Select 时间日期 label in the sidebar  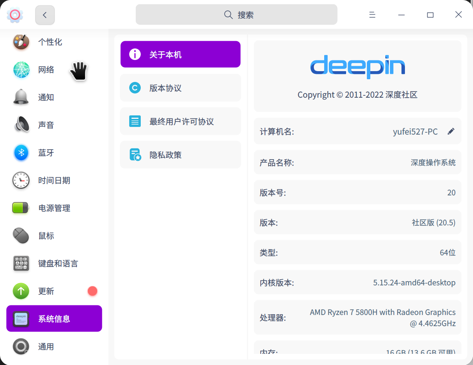54,180
